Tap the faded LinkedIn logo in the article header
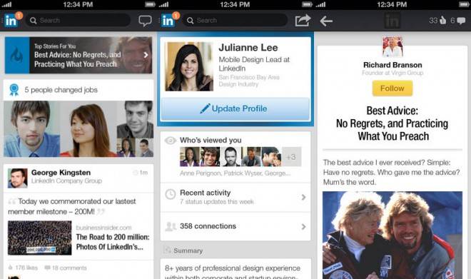This screenshot has width=471, height=279. (x=392, y=21)
